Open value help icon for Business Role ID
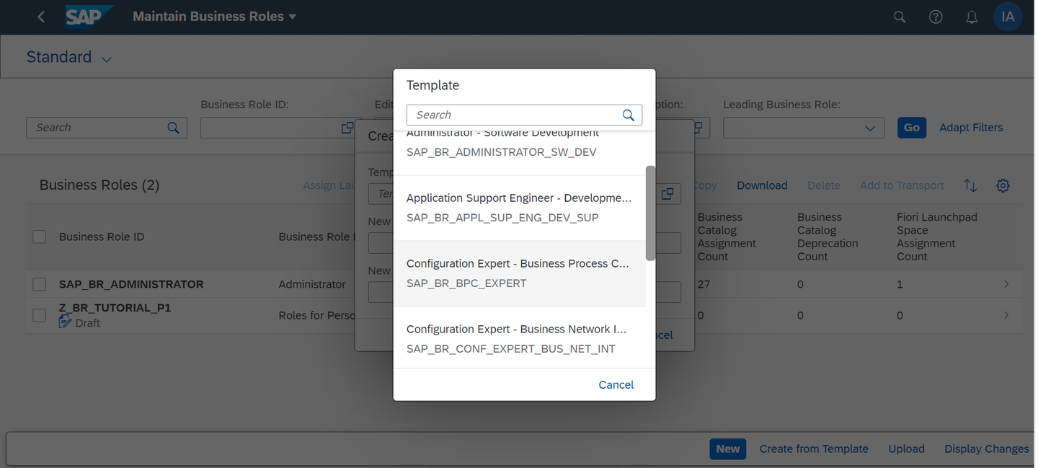Screen dimensions: 1038x468 pyautogui.click(x=347, y=128)
